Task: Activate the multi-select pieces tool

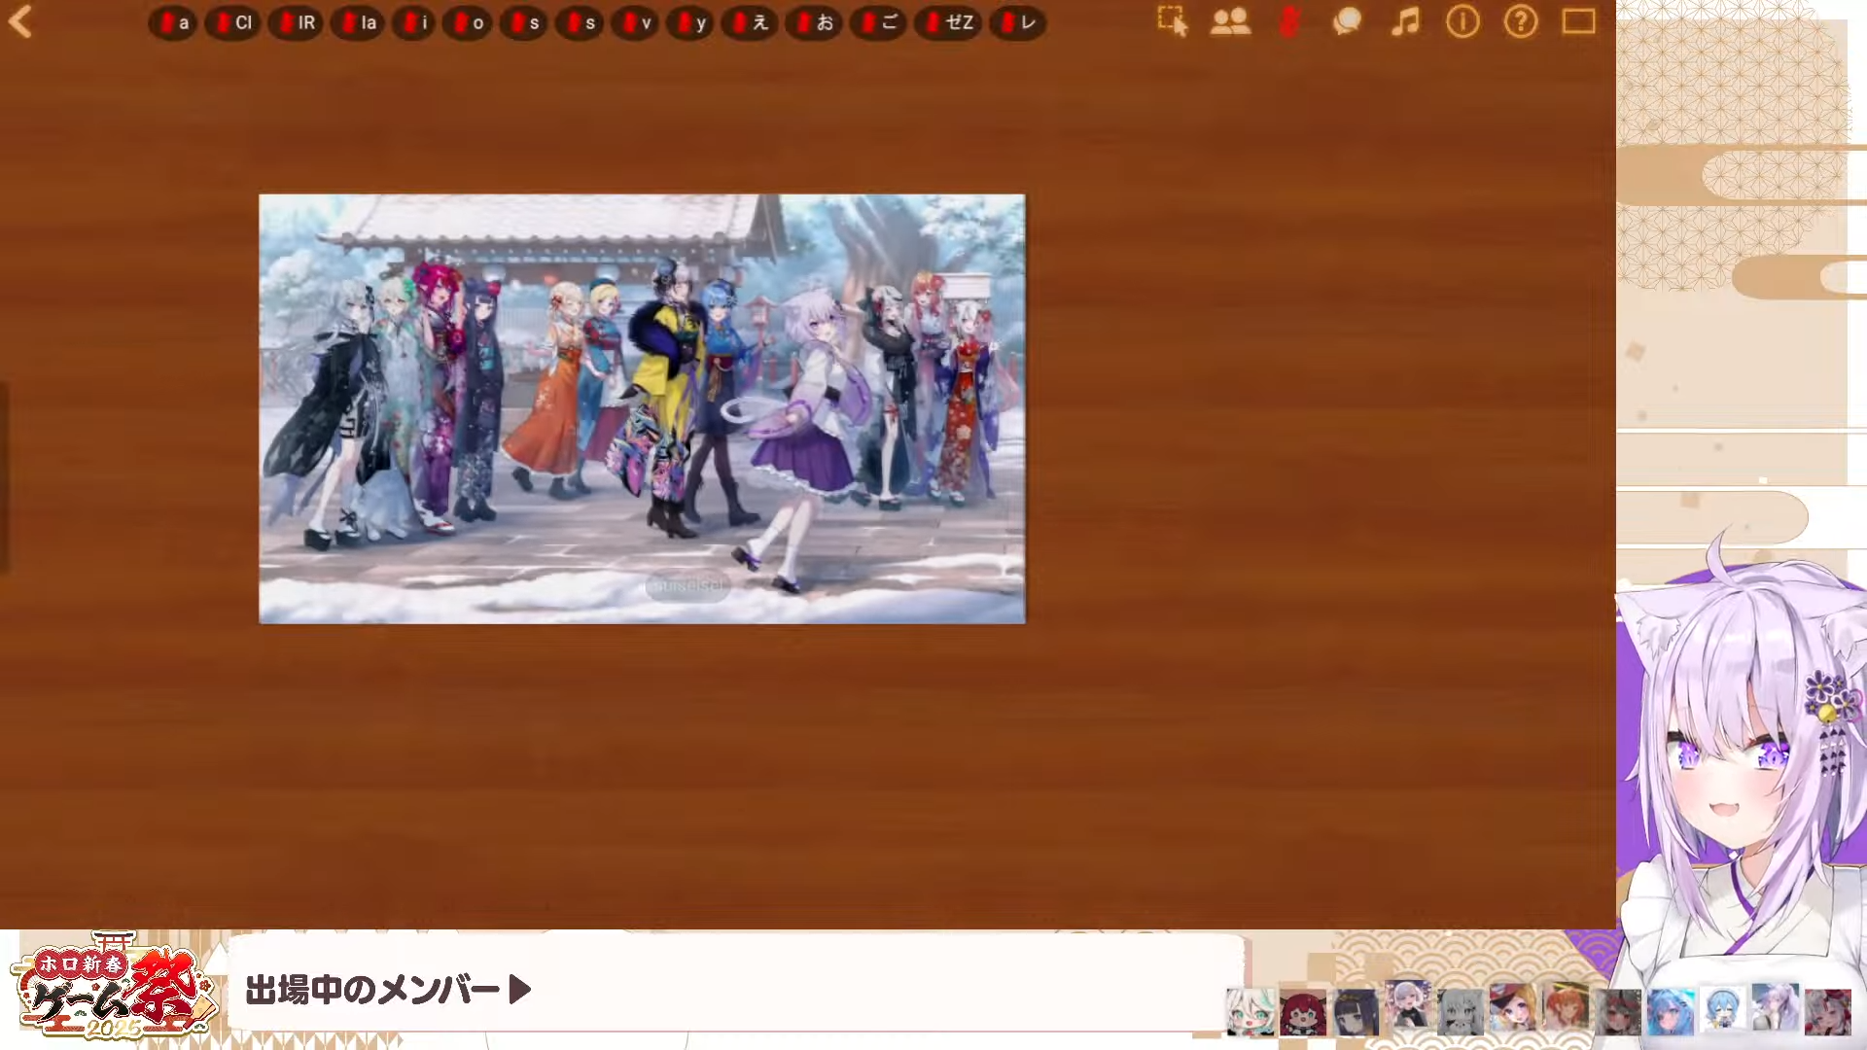Action: (x=1172, y=21)
